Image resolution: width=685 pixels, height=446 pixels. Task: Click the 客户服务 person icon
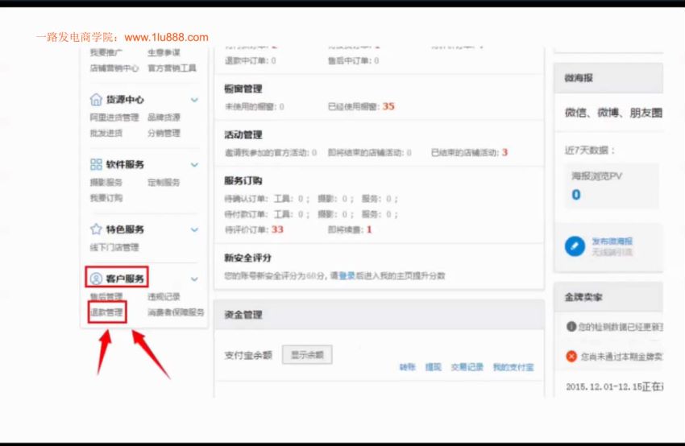click(x=96, y=279)
